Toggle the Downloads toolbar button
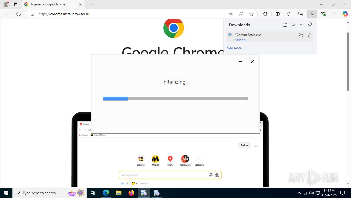Screen dimensions: 351x198 coord(312,14)
